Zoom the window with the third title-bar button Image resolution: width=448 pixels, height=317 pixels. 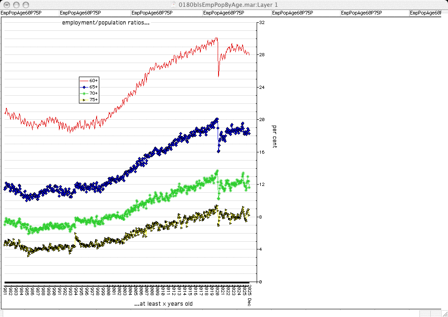25,5
